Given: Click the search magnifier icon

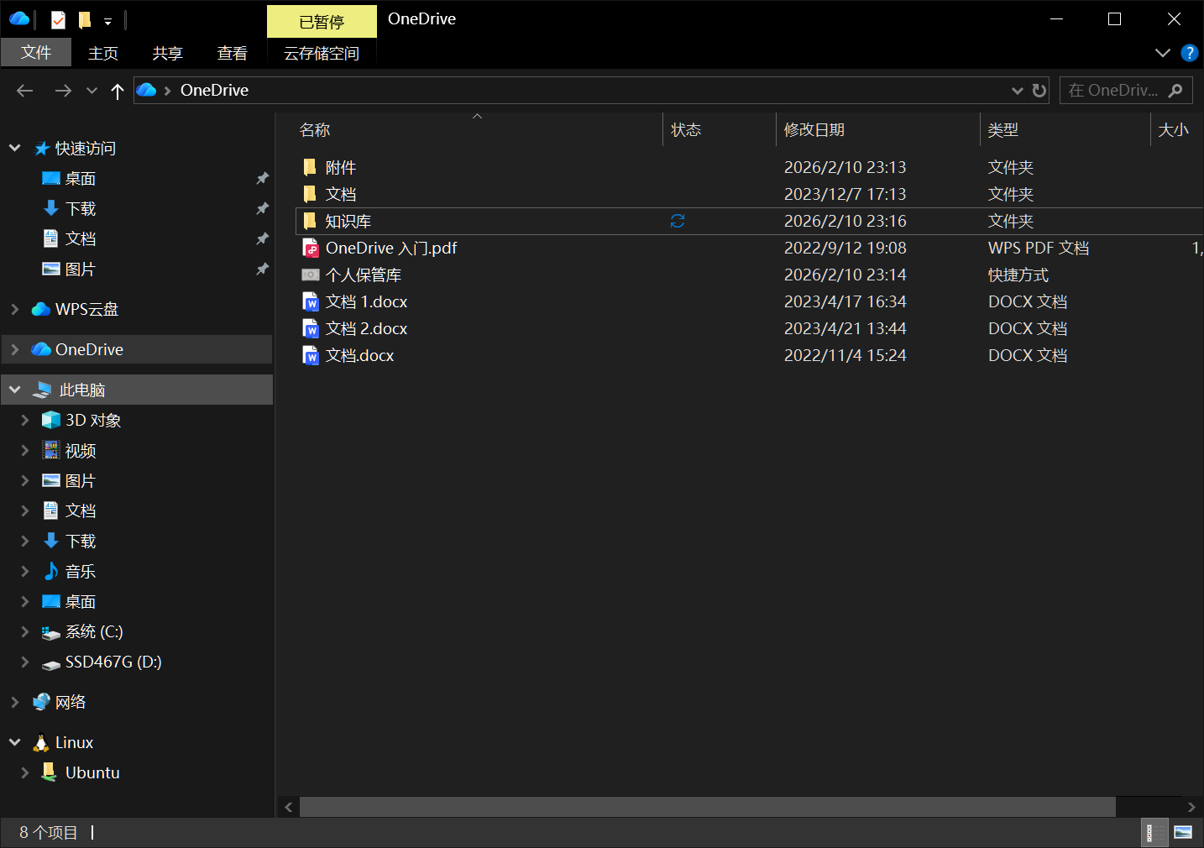Looking at the screenshot, I should [x=1175, y=90].
